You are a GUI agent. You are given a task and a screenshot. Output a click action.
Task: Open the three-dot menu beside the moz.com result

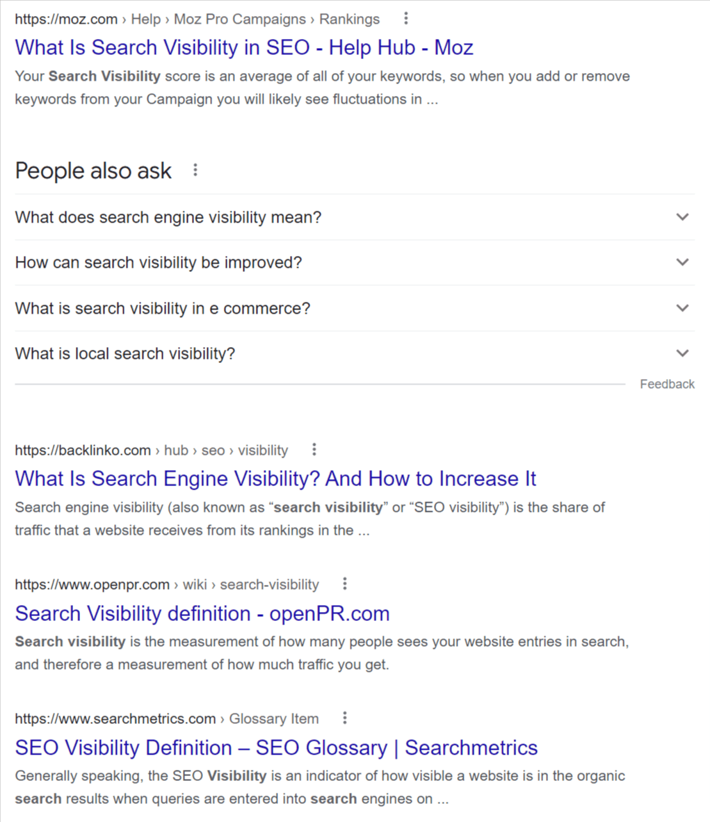(x=407, y=19)
